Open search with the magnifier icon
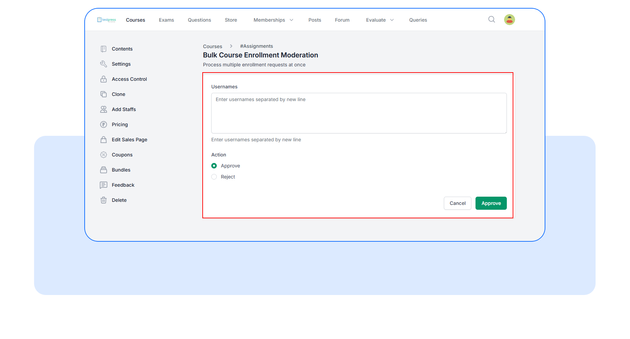Viewport: 630px width, 339px height. pos(492,20)
